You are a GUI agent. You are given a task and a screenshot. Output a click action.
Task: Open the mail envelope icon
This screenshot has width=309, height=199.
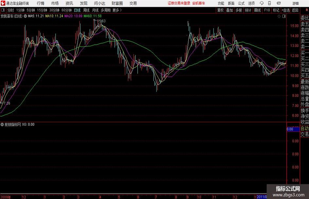[x=279, y=3]
